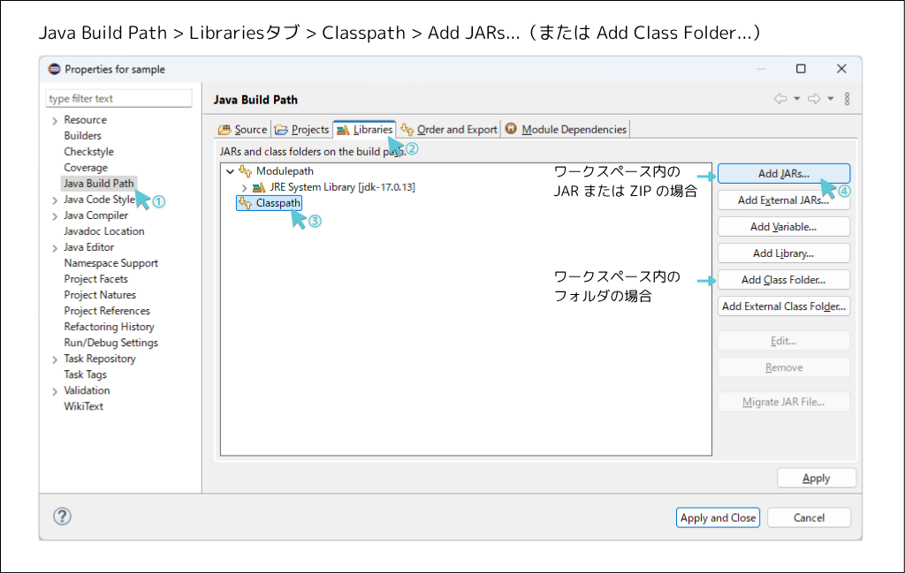
Task: Open the Checkstyle properties page
Action: 89,152
